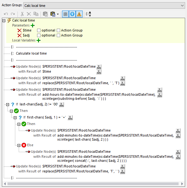Click the Cut scissors icon
The width and height of the screenshot is (187, 188).
(x=22, y=14)
